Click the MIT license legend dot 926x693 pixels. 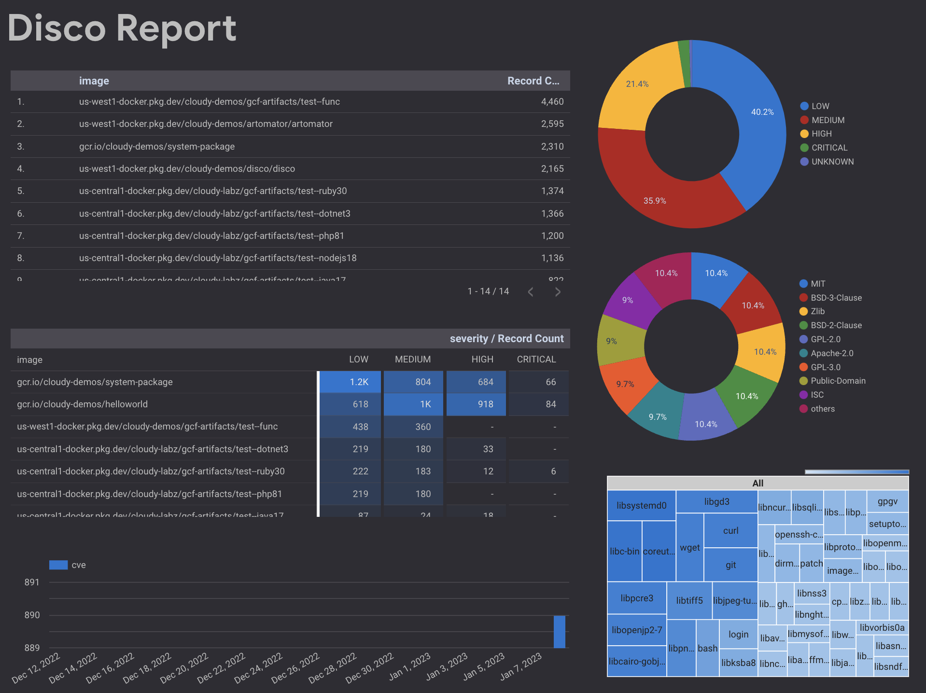pyautogui.click(x=804, y=284)
